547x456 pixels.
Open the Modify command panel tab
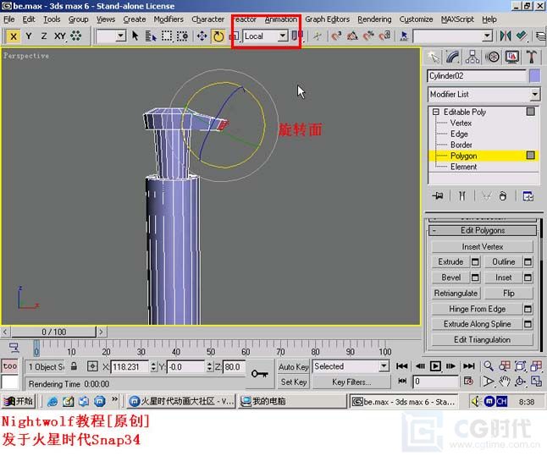(x=453, y=58)
